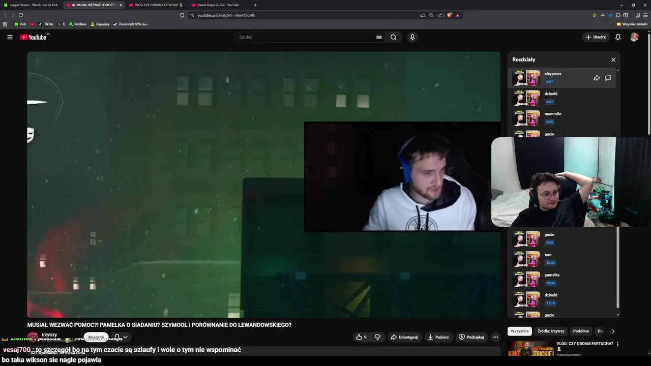Close the Rozdziały chapters panel

click(613, 59)
